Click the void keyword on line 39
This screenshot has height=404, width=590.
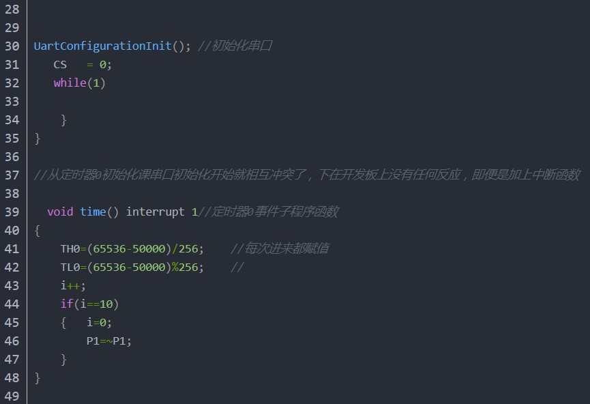click(x=60, y=212)
